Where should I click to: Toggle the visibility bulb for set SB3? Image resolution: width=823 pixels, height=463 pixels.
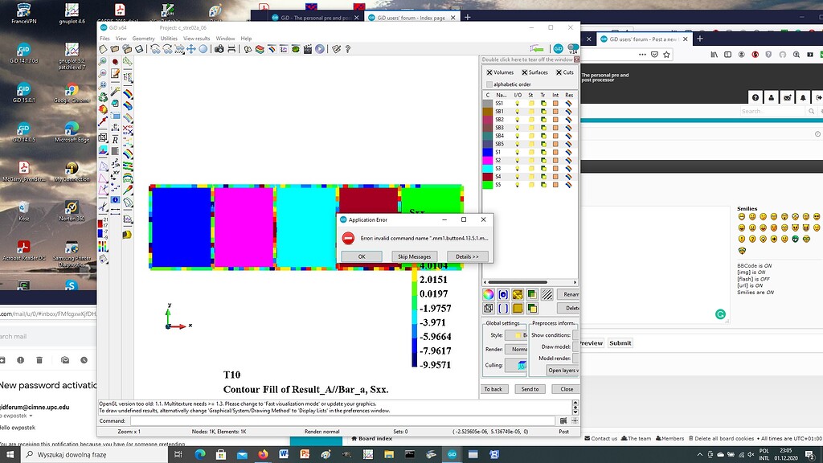pyautogui.click(x=518, y=127)
